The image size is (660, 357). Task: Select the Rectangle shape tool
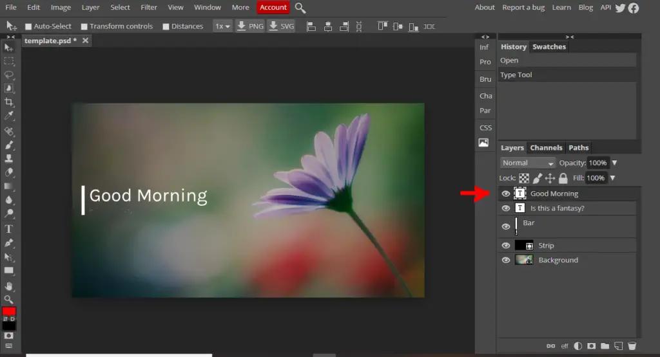pos(8,270)
